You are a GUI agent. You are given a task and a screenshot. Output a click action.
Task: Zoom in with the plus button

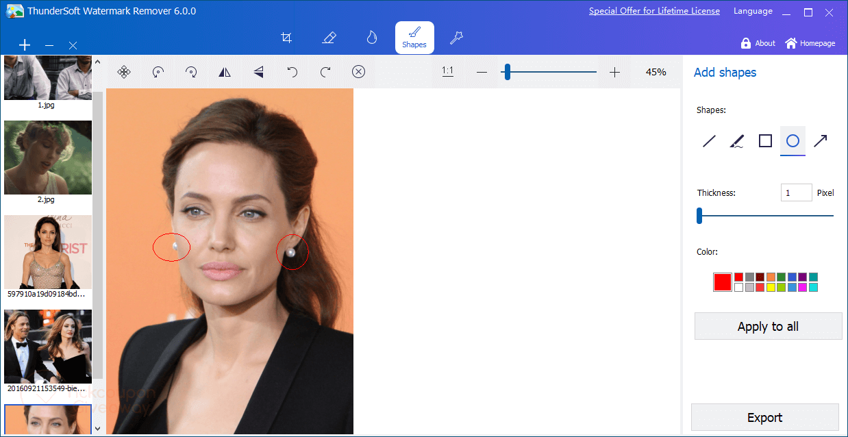(x=614, y=72)
